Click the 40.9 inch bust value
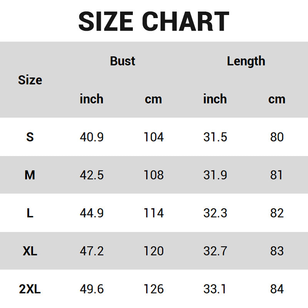This screenshot has height=308, width=308. click(x=92, y=137)
